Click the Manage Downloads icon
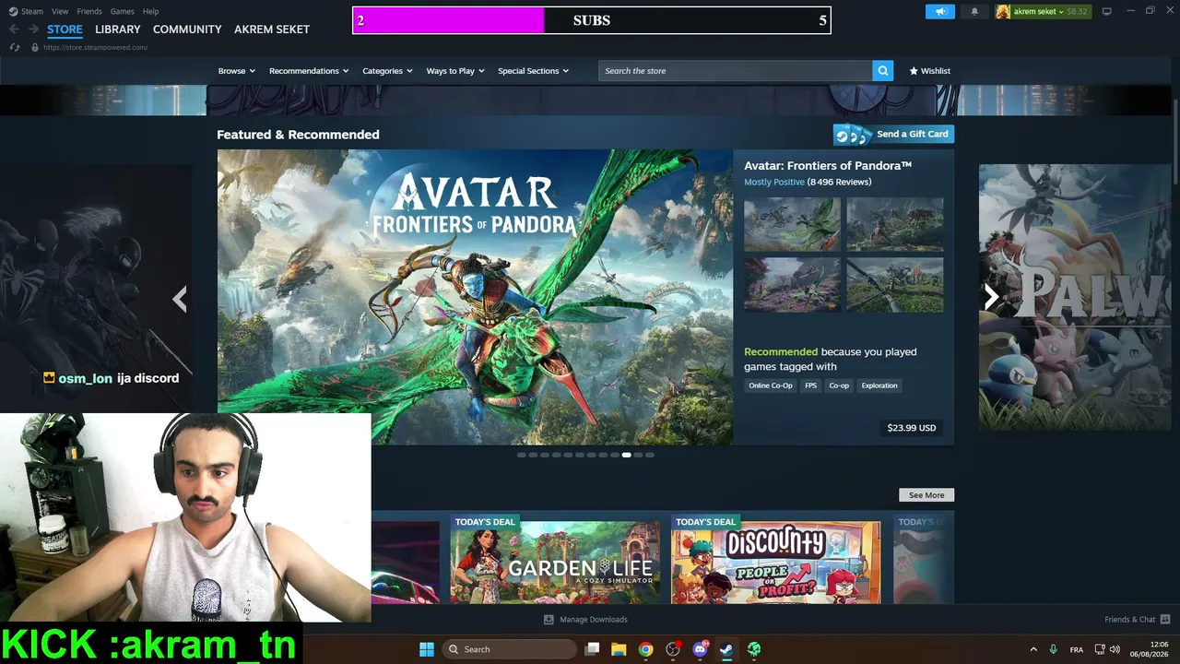The image size is (1180, 664). [549, 620]
